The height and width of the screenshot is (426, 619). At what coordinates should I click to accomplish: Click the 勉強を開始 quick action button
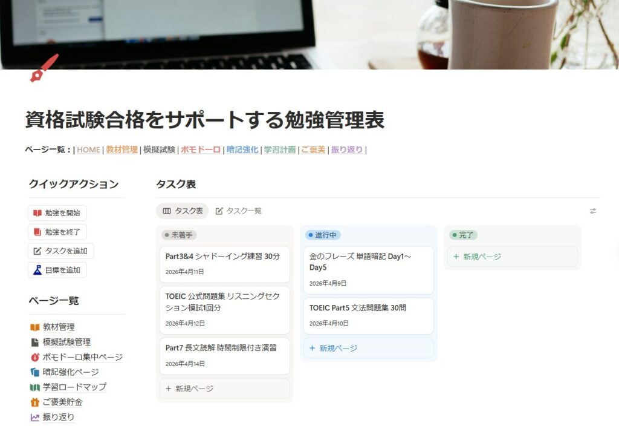click(x=57, y=213)
